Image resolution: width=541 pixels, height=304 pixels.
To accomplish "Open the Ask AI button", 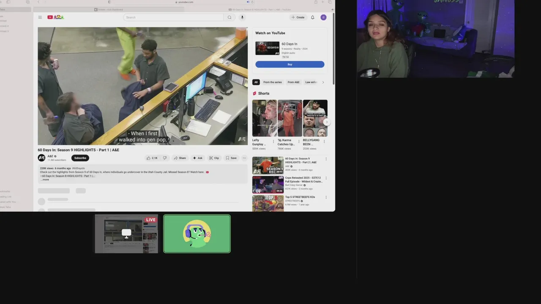I will tap(197, 158).
